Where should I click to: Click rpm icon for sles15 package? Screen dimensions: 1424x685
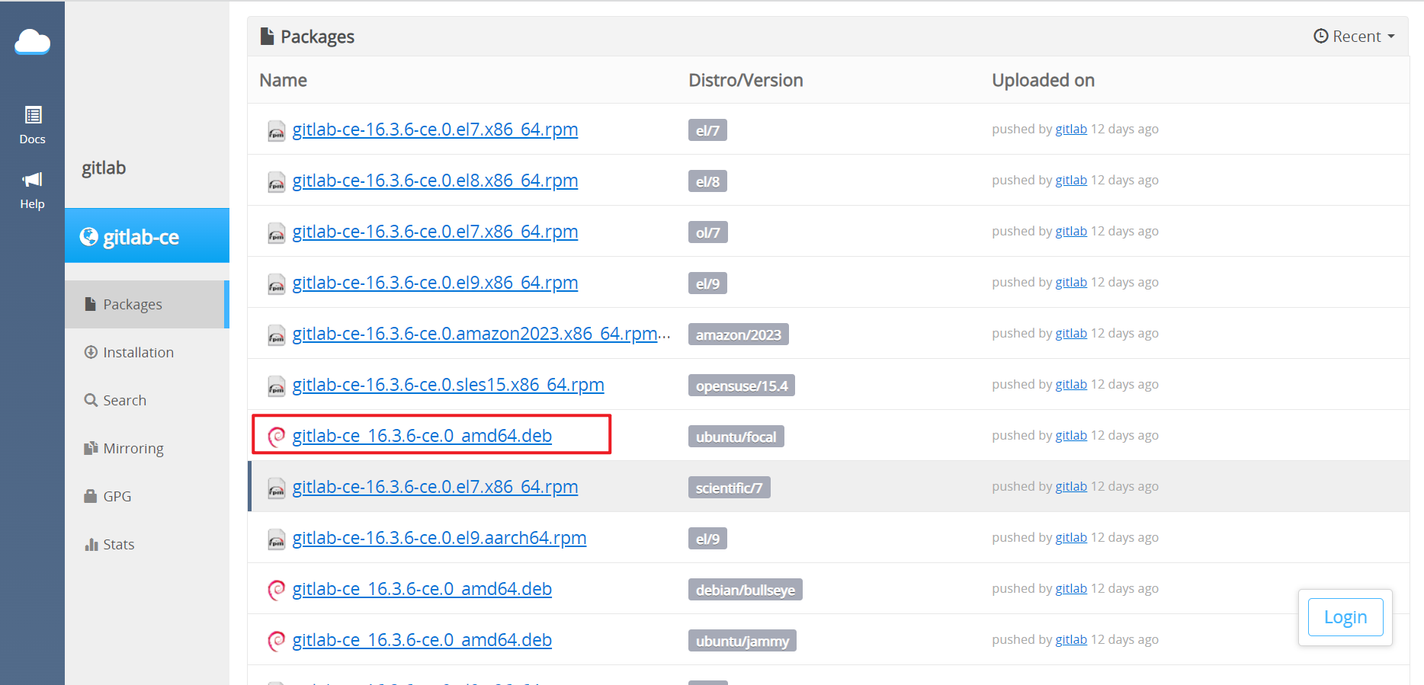(276, 386)
